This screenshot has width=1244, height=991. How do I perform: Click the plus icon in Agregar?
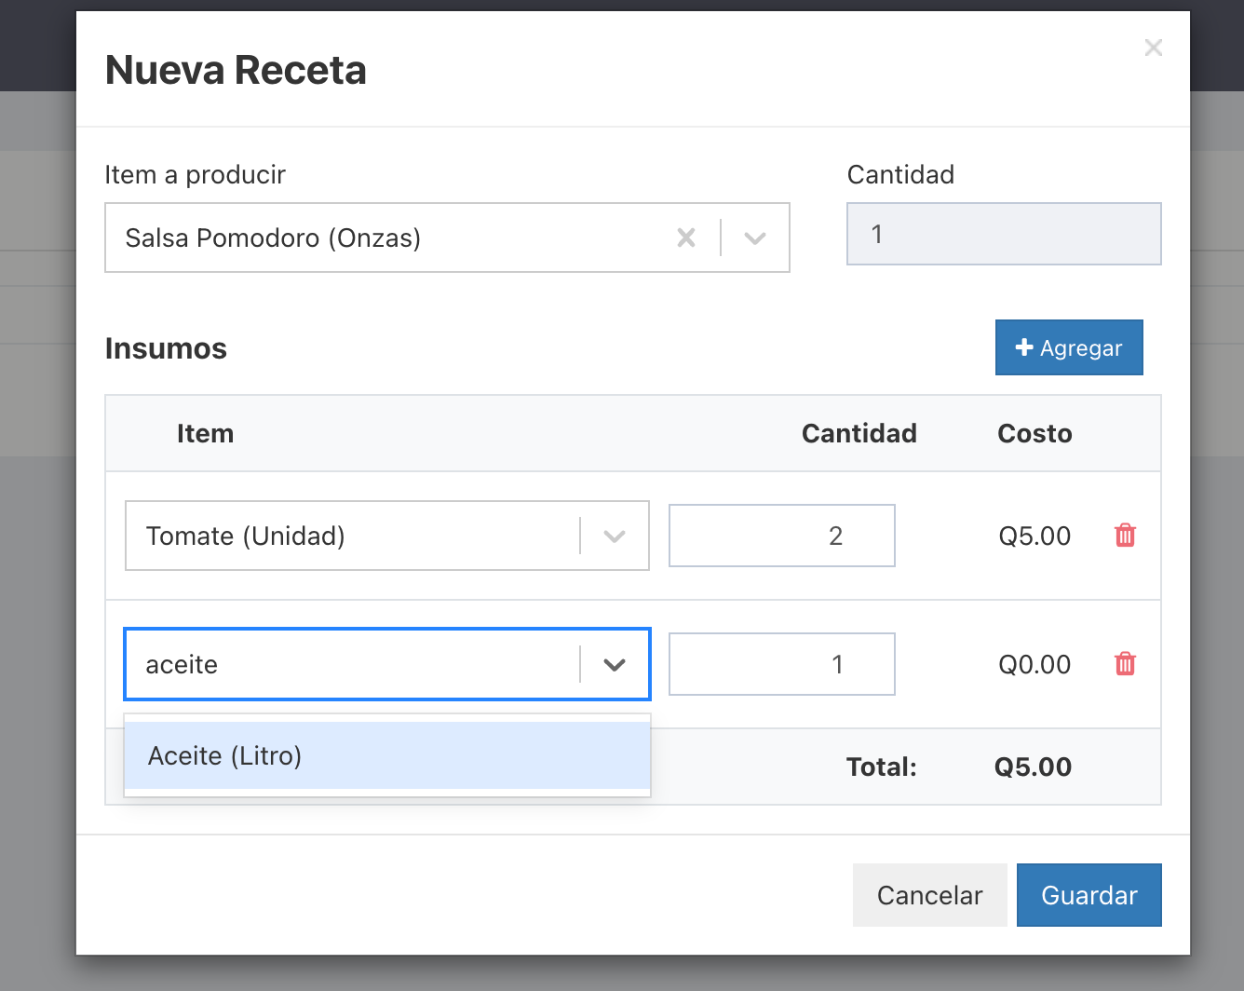1024,347
